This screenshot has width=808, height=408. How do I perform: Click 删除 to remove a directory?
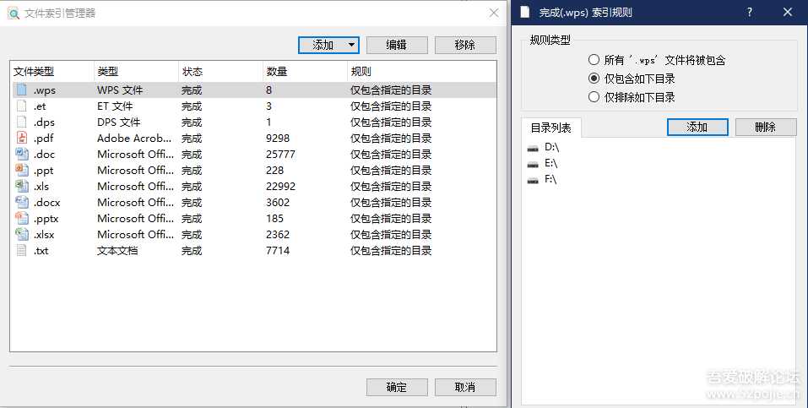765,127
